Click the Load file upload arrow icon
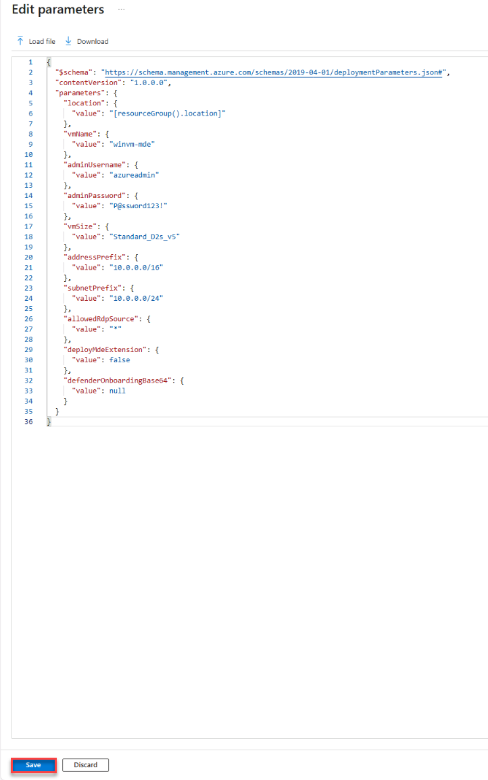Image resolution: width=488 pixels, height=780 pixels. [20, 41]
